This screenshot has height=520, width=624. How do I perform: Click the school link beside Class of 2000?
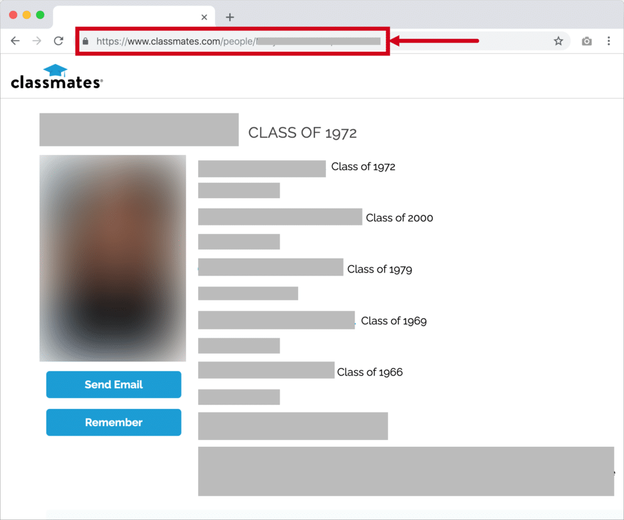[x=280, y=216]
